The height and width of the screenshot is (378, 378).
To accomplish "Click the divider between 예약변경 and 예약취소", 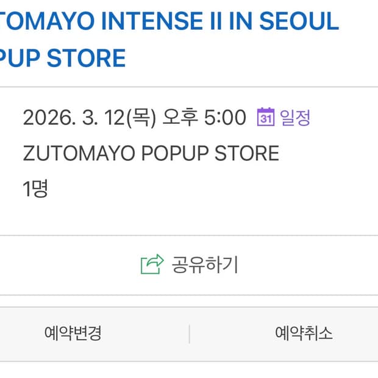I will [x=189, y=333].
